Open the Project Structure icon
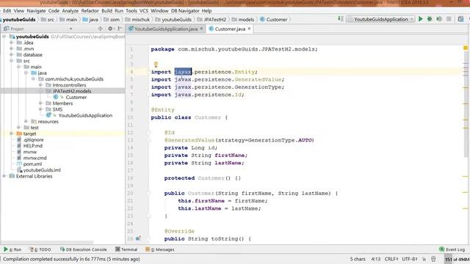This screenshot has width=470, height=264. pos(460,19)
